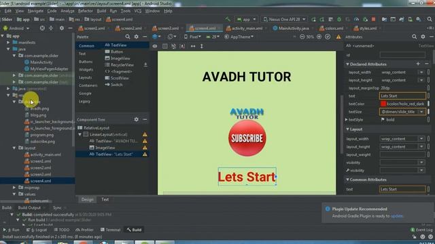Select the Buttons palette category
Image resolution: width=435 pixels, height=244 pixels.
(86, 62)
